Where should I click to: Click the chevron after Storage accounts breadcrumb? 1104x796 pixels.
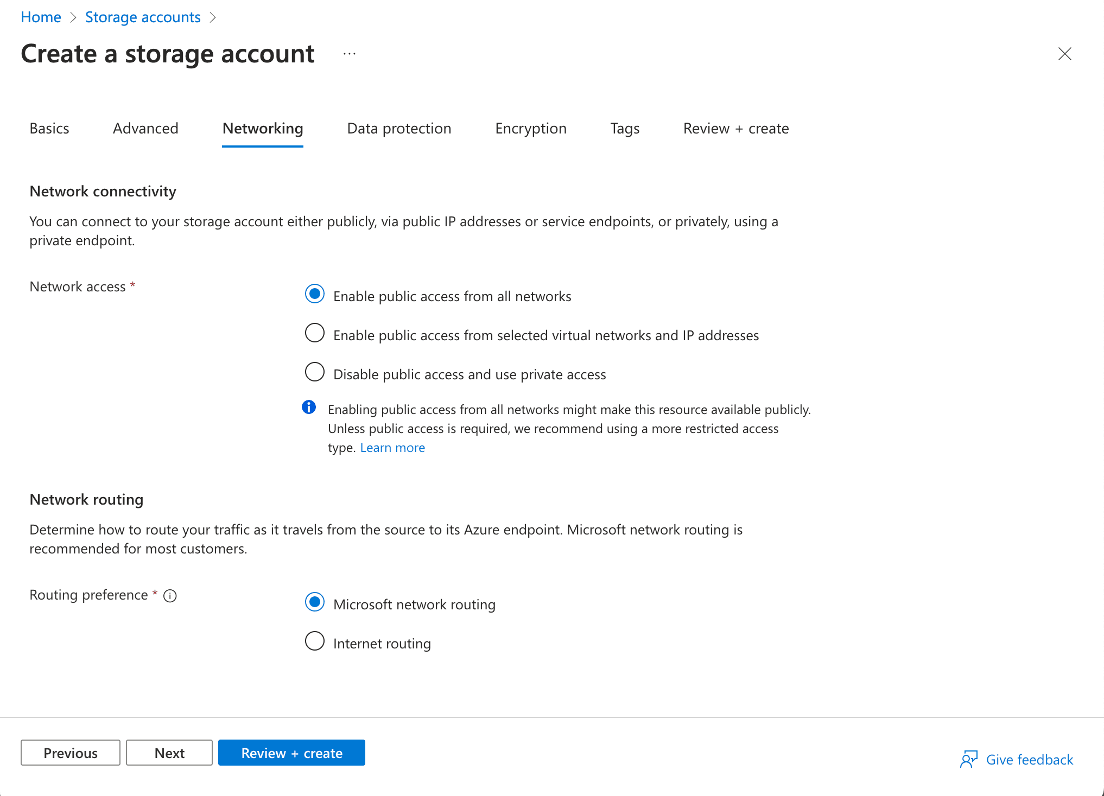[214, 17]
